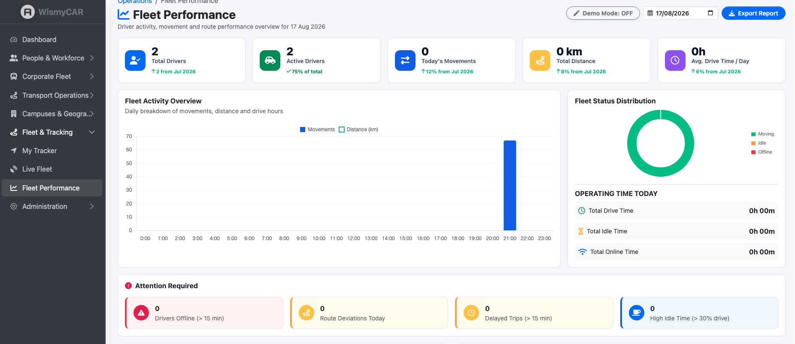Click the Total Distance yellow route icon
This screenshot has width=795, height=344.
pyautogui.click(x=540, y=60)
